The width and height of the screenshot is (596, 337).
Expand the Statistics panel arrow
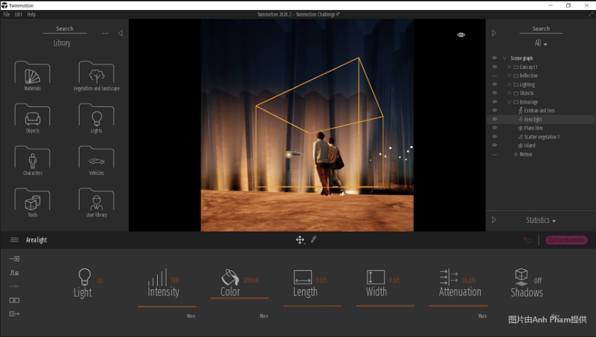[494, 220]
